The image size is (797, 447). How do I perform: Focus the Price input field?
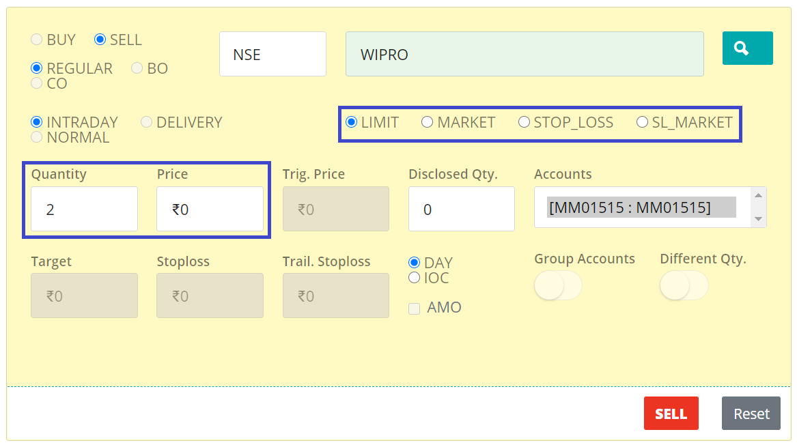click(210, 209)
